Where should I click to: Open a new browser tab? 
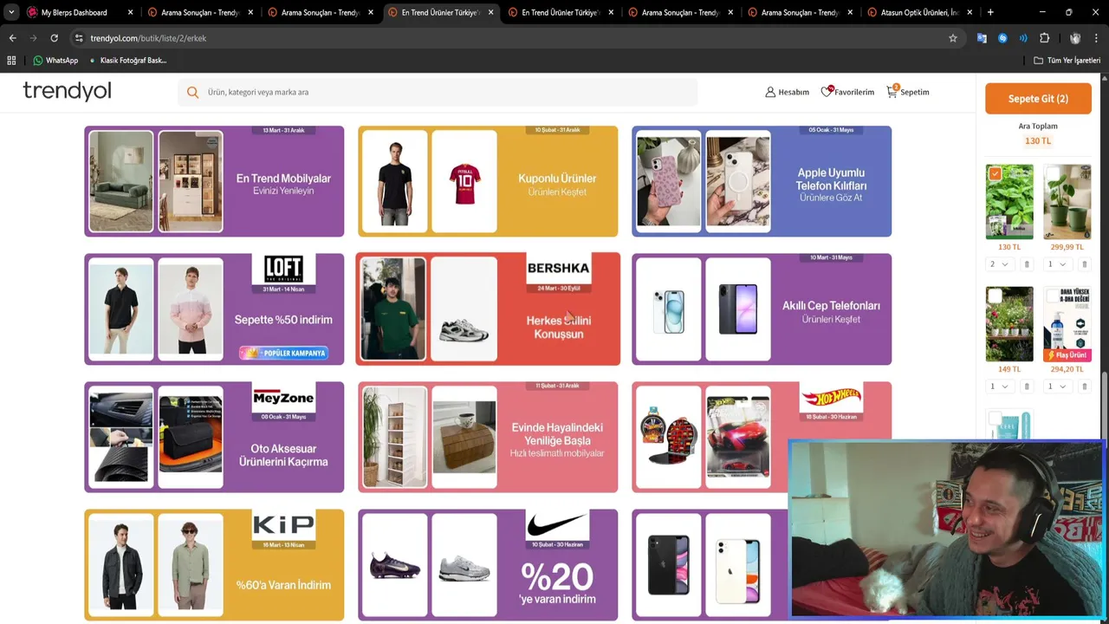(990, 12)
